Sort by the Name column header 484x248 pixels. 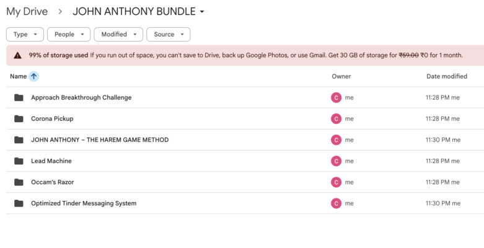pos(18,76)
